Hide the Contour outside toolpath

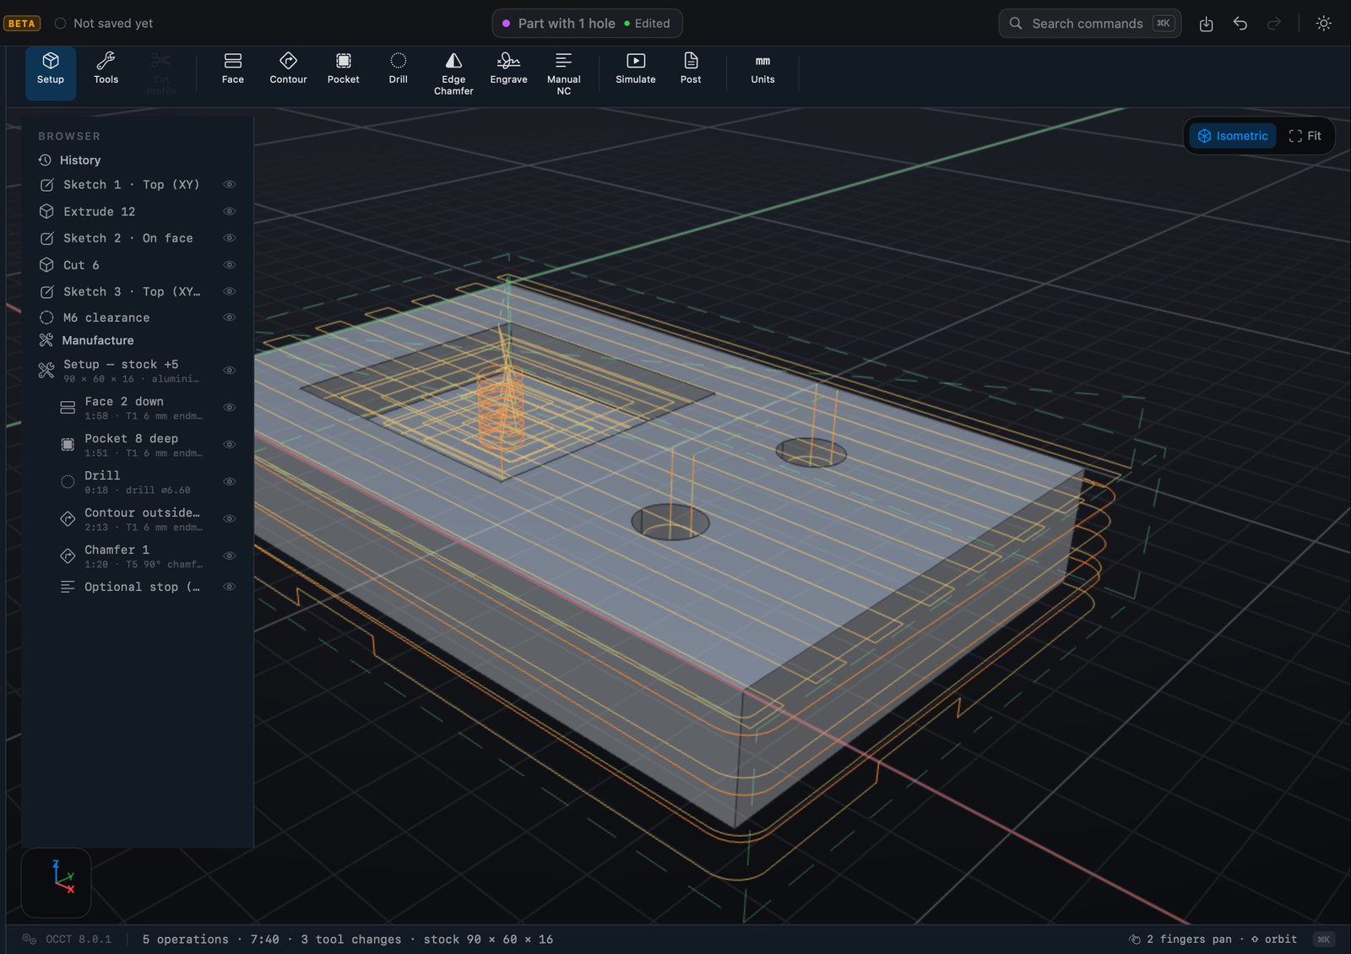[229, 519]
